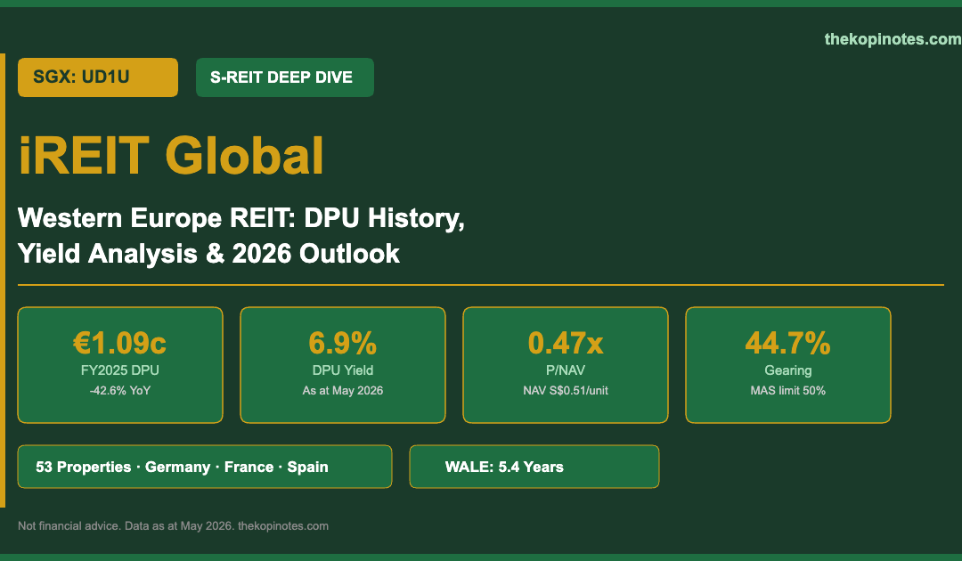Select the Gearing label
Viewport: 962px width, 561px height.
click(787, 370)
